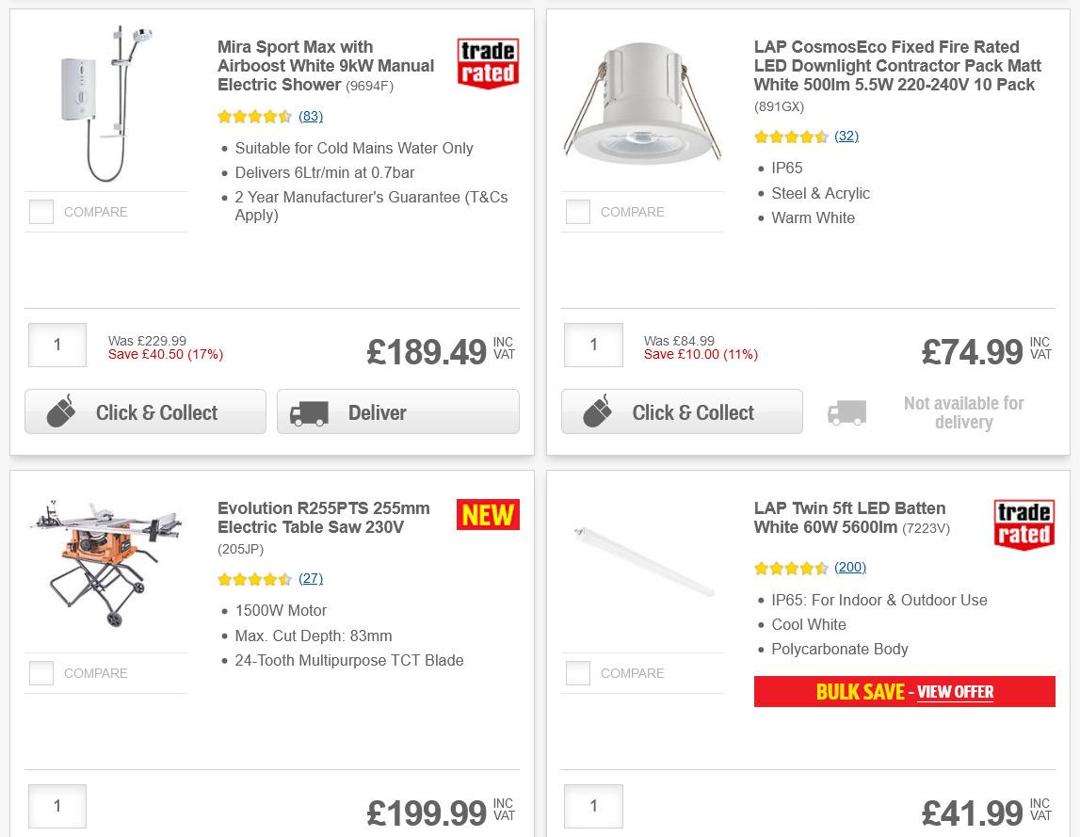The width and height of the screenshot is (1080, 837).
Task: Click the Trade Rated badge on LAP Twin batten
Action: point(1024,524)
